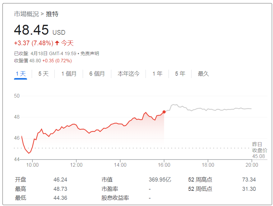
Task: Select the 1 個月 time range
Action: [68, 73]
